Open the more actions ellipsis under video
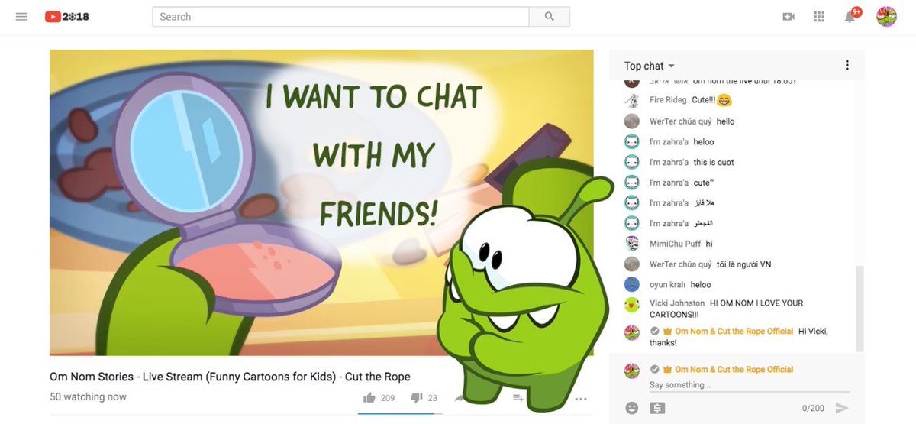Screen dimensions: 916x424 581,399
